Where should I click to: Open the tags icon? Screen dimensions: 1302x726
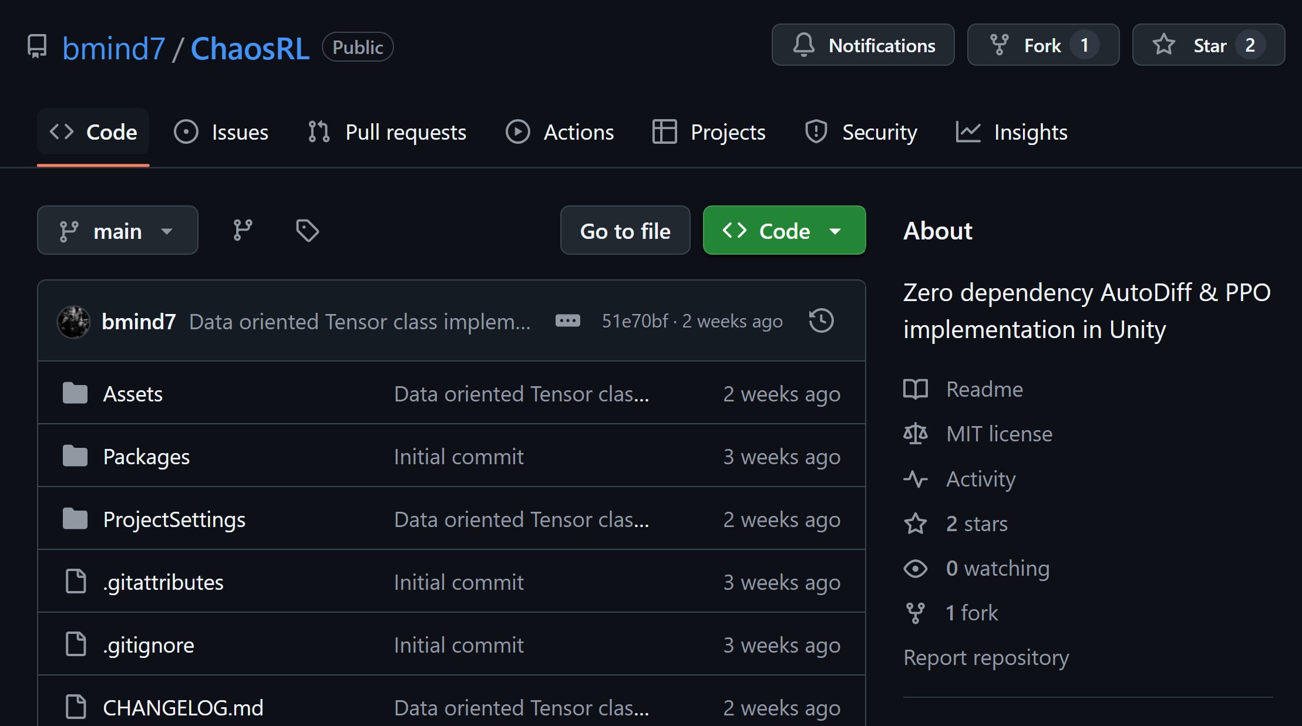coord(307,230)
